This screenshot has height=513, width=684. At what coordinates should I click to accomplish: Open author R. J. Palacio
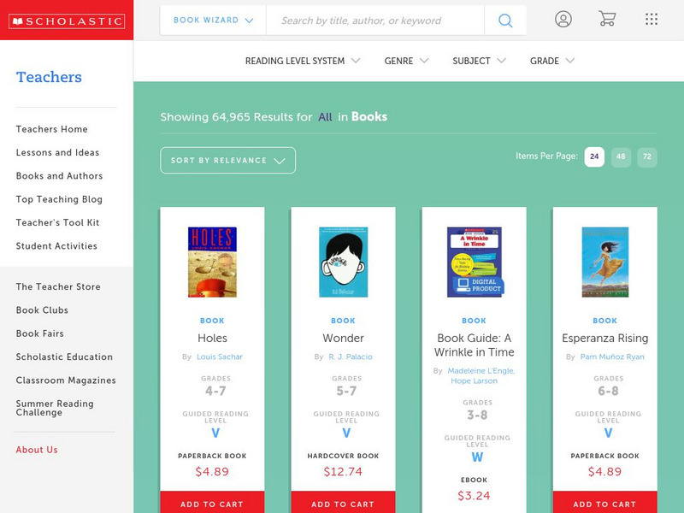(x=351, y=357)
